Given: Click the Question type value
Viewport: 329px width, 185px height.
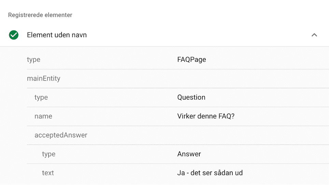Looking at the screenshot, I should click(191, 97).
